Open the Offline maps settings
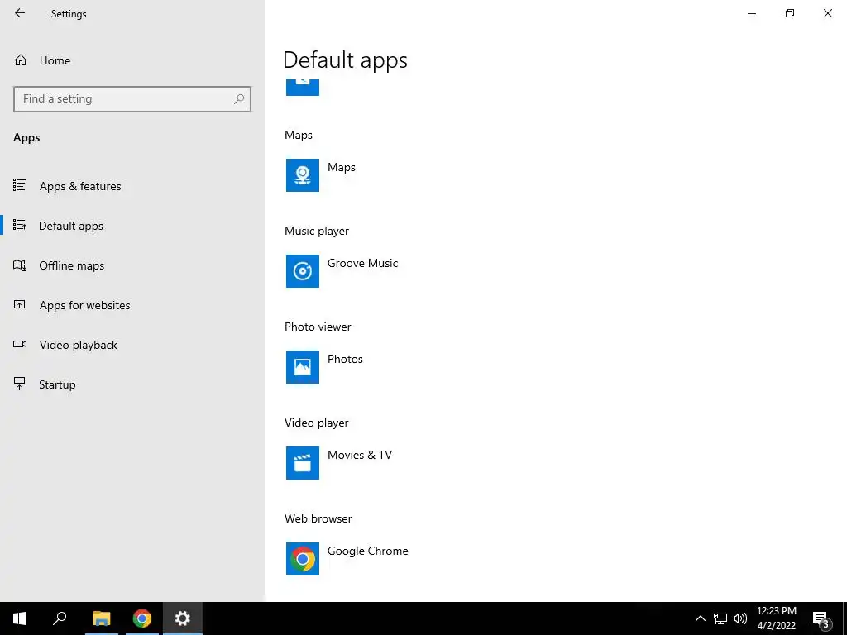The image size is (847, 635). coord(71,265)
